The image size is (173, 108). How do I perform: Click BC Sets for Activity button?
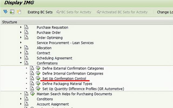tap(74, 12)
